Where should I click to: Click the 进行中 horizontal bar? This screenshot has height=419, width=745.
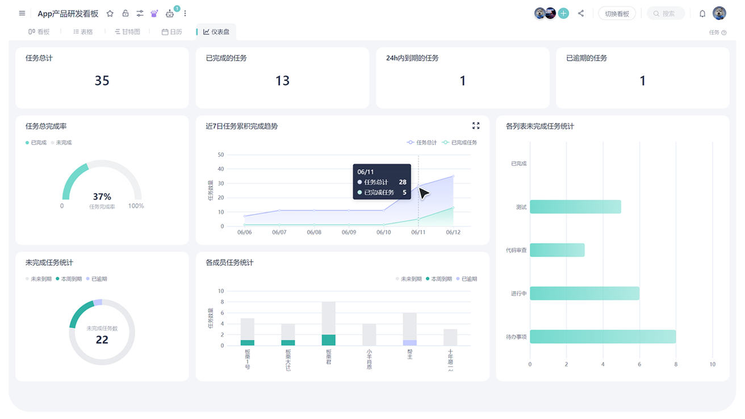click(x=584, y=293)
